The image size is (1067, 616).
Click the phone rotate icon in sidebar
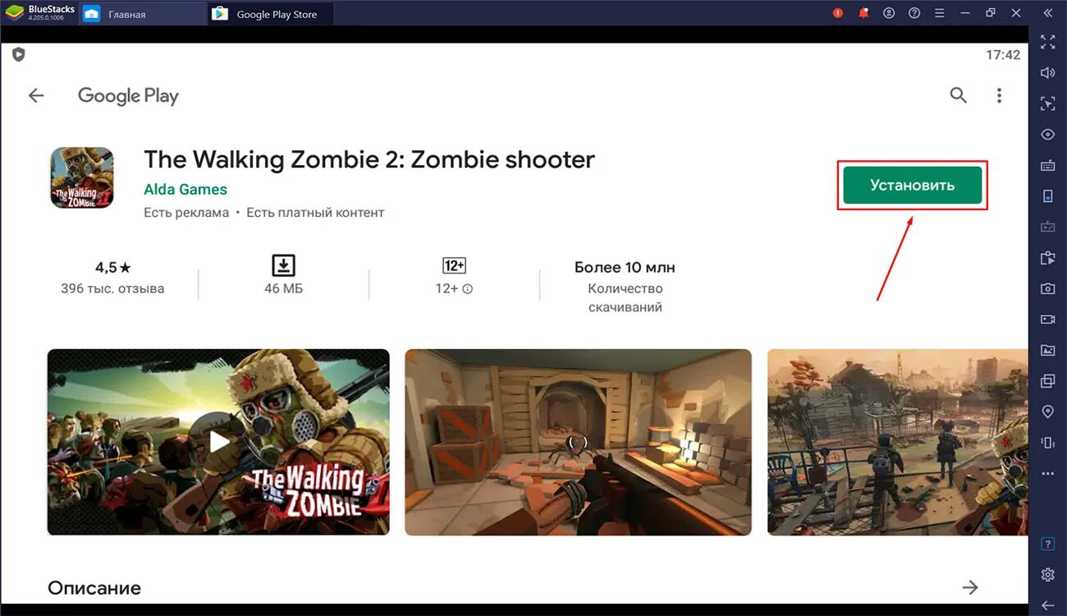(x=1047, y=195)
